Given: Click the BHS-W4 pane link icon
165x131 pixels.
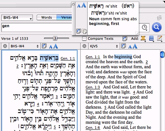Looking at the screenshot, I should click(44, 46).
